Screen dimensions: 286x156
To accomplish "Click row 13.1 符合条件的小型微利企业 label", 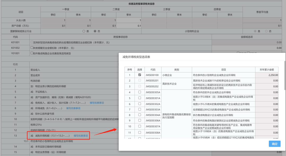I will coord(52,141).
